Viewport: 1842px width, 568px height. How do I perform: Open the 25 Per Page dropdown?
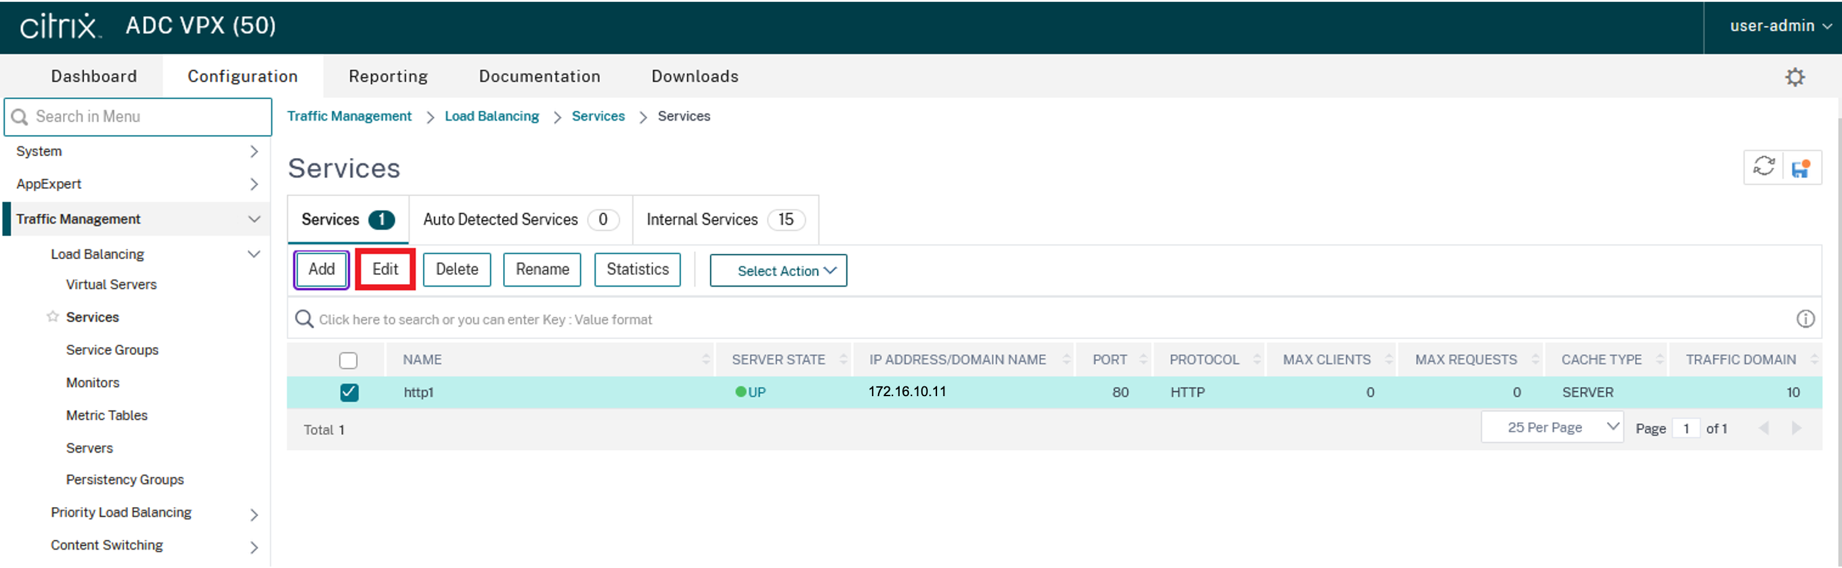click(1552, 427)
